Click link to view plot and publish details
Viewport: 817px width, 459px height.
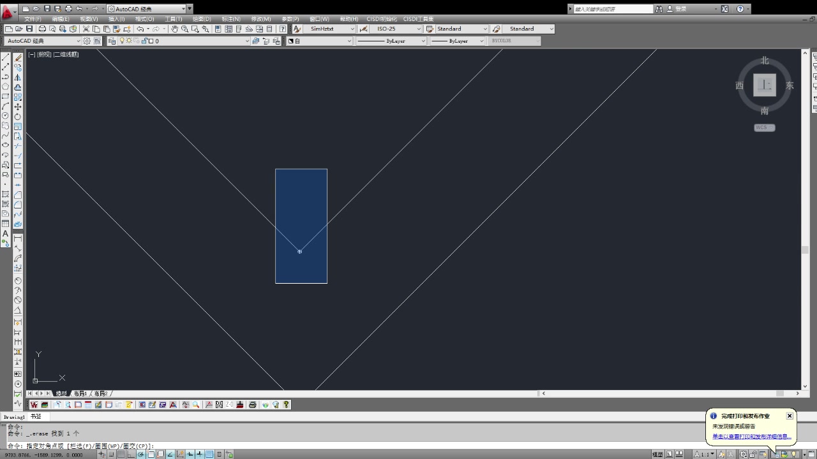(751, 437)
